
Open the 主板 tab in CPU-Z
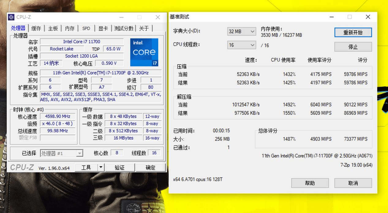coord(53,28)
